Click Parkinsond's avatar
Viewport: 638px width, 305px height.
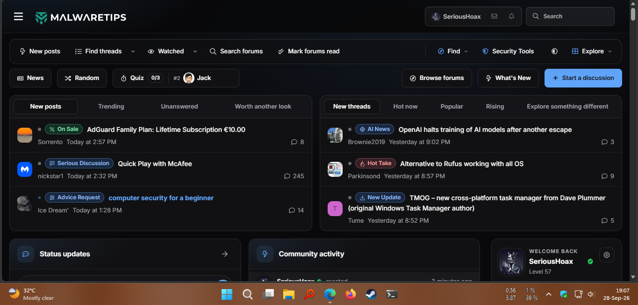point(335,169)
